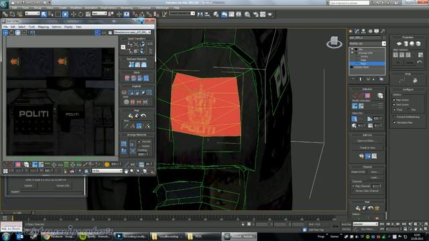Click the Mirror tool in the main toolbar

(200, 14)
